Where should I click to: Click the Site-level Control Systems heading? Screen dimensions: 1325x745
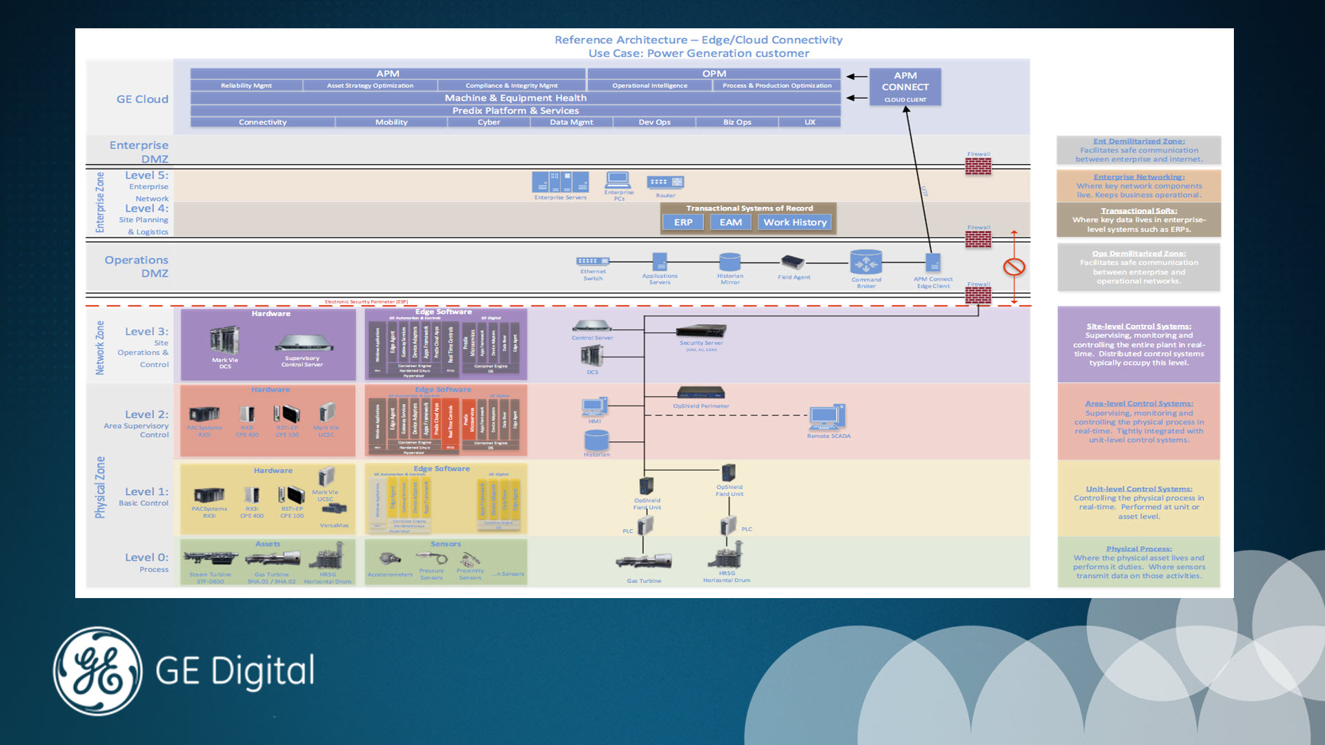click(1139, 327)
